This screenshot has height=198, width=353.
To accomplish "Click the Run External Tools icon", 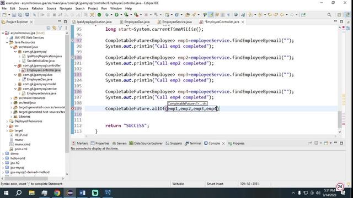I will tap(136, 15).
